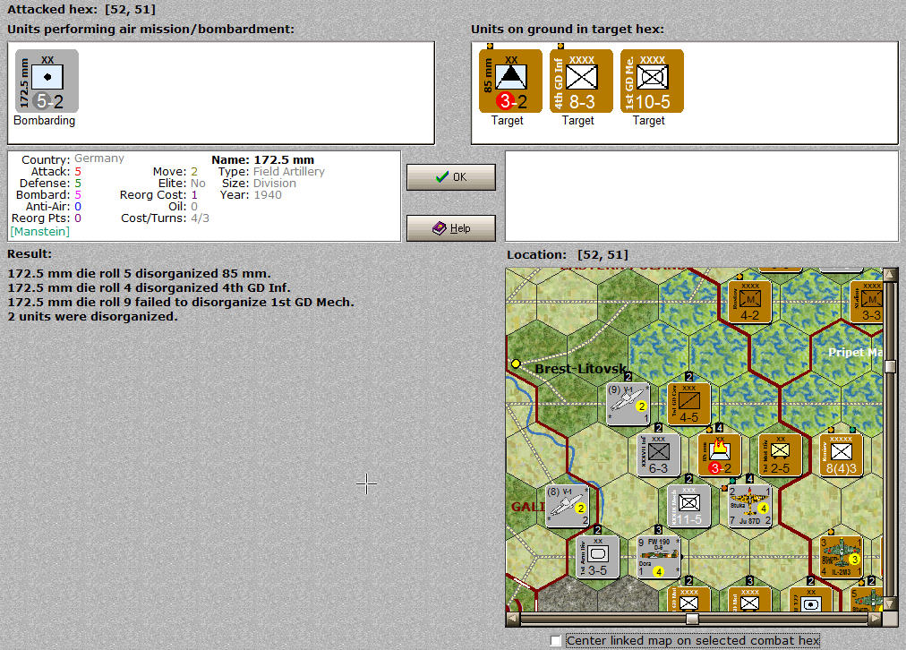
Task: Select the 8(4)3 army group counter
Action: coord(842,455)
